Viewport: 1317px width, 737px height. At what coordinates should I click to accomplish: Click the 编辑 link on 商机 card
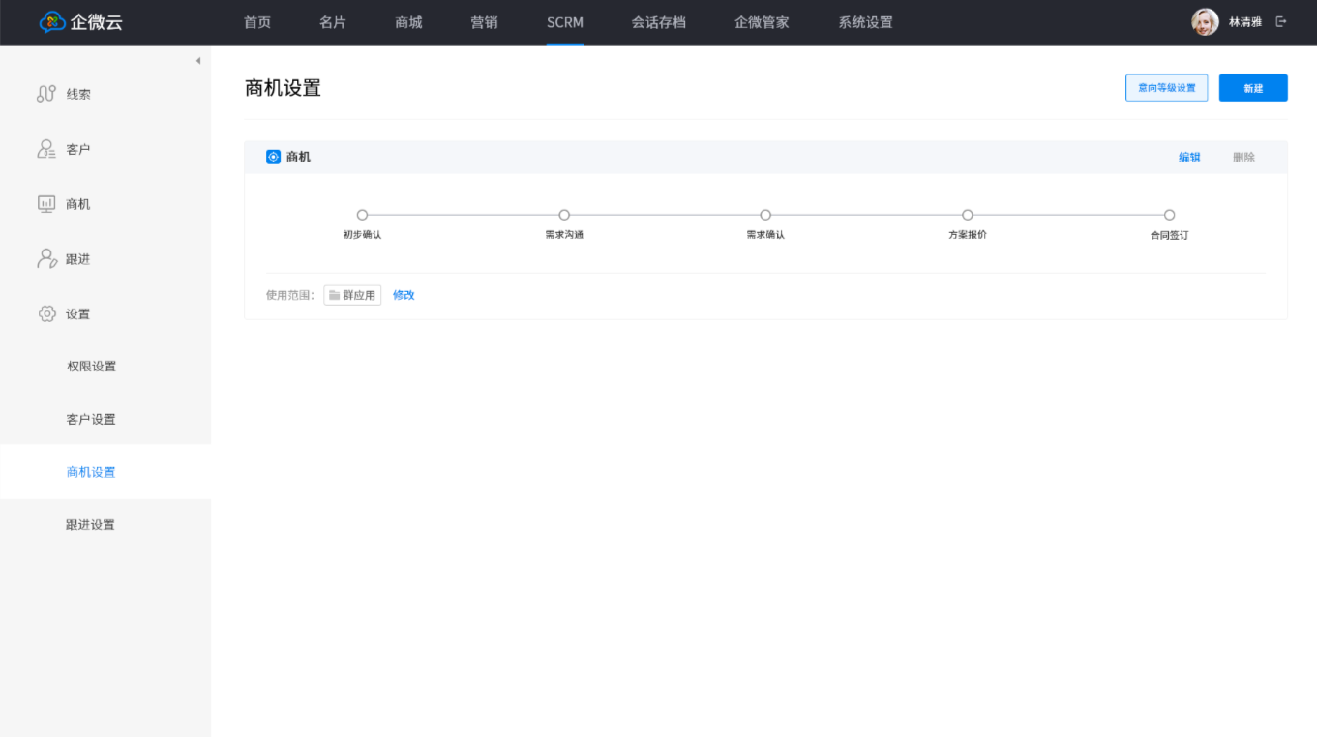[1189, 158]
